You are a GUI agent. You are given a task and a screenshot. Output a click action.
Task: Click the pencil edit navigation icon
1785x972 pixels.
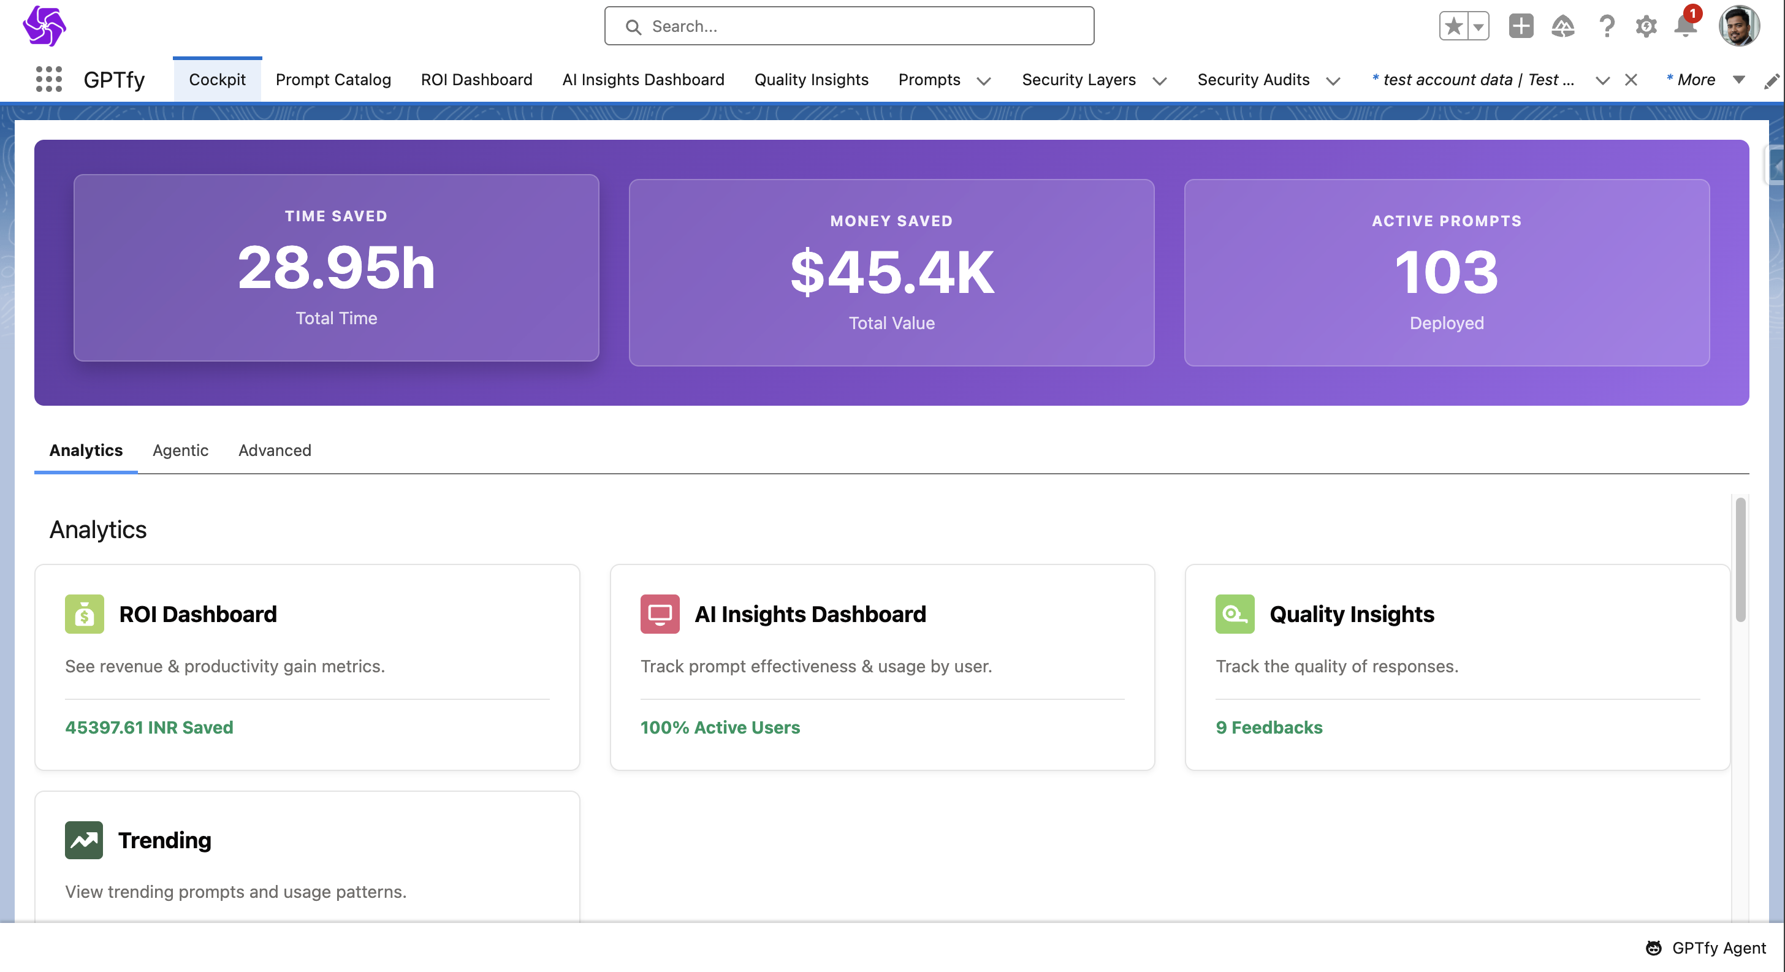[x=1771, y=81]
